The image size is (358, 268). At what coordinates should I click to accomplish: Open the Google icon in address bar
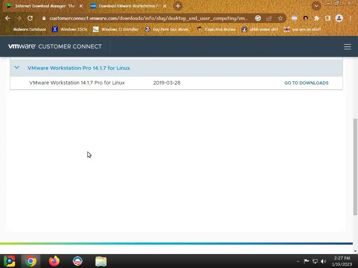click(x=258, y=18)
